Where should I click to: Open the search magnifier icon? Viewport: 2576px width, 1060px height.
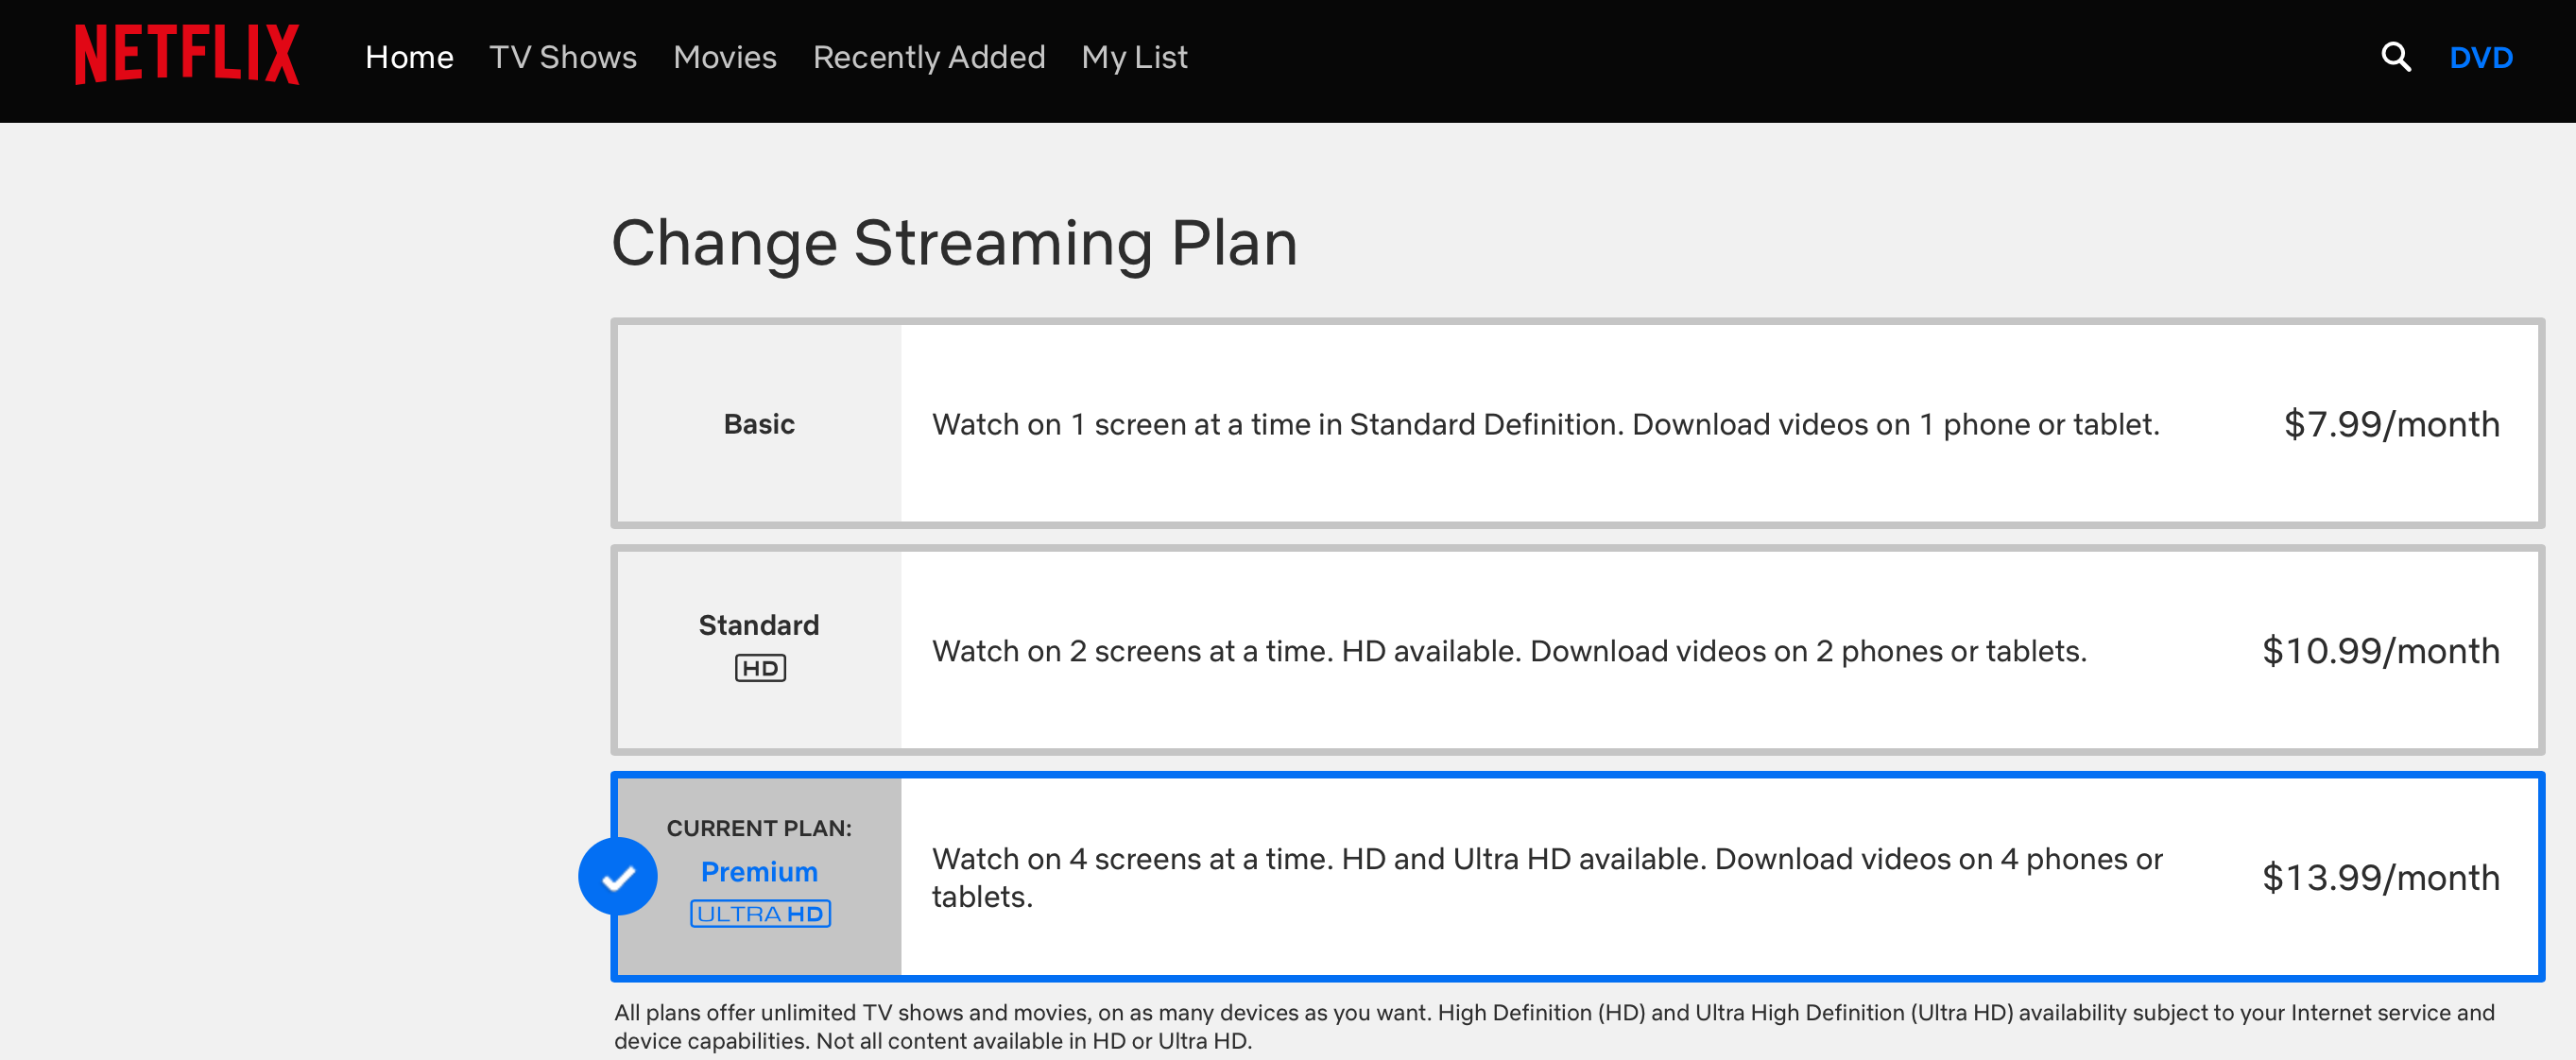tap(2395, 57)
